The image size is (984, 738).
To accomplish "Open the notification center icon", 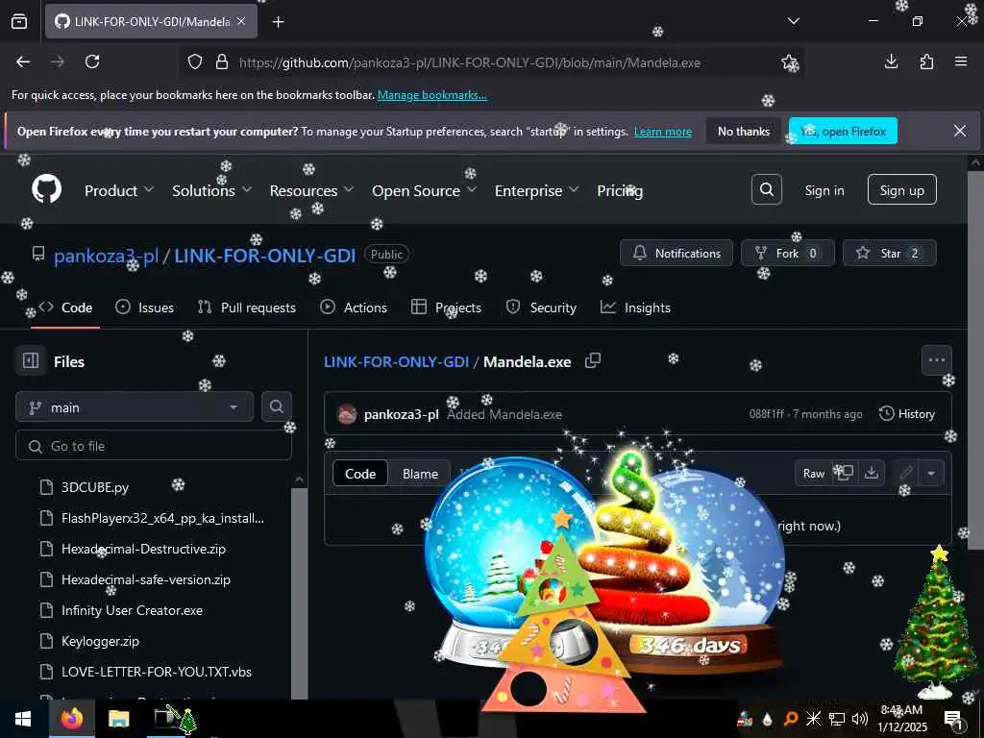I will (x=953, y=719).
